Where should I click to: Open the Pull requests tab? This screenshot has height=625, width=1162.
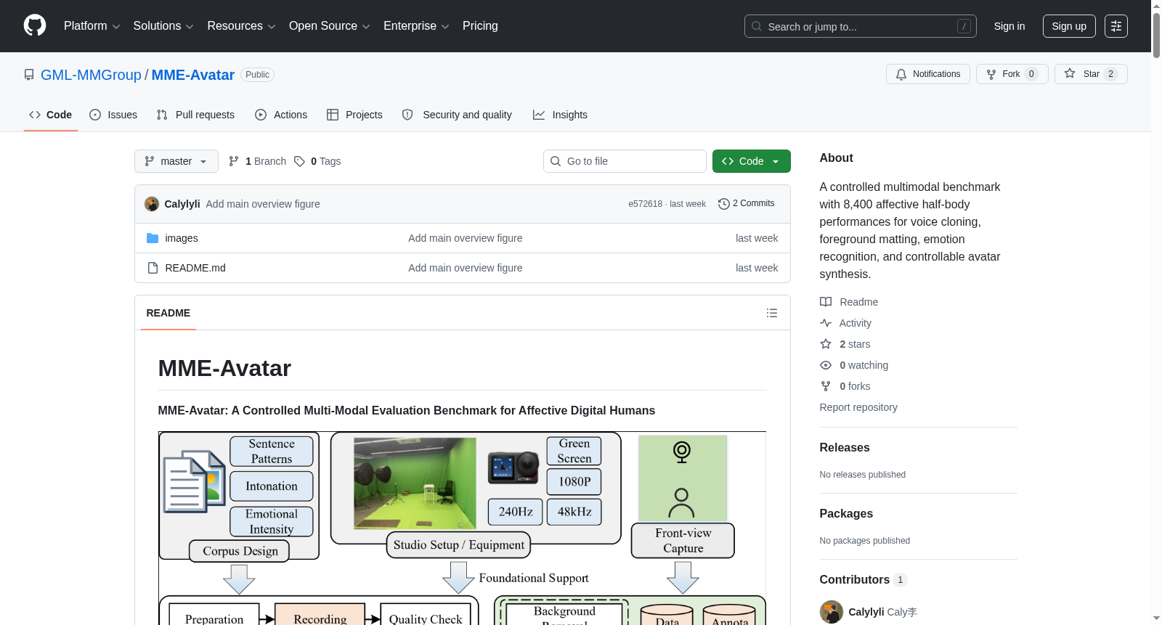pyautogui.click(x=195, y=115)
